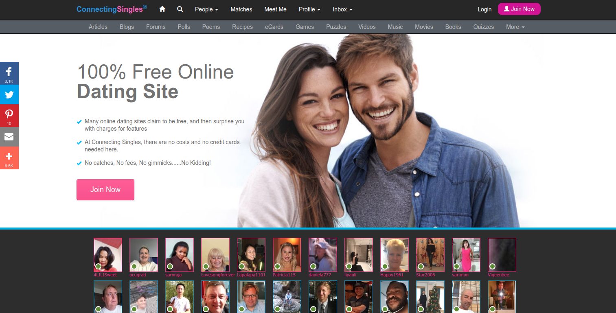616x313 pixels.
Task: Click the username link ocugrad
Action: click(x=138, y=275)
